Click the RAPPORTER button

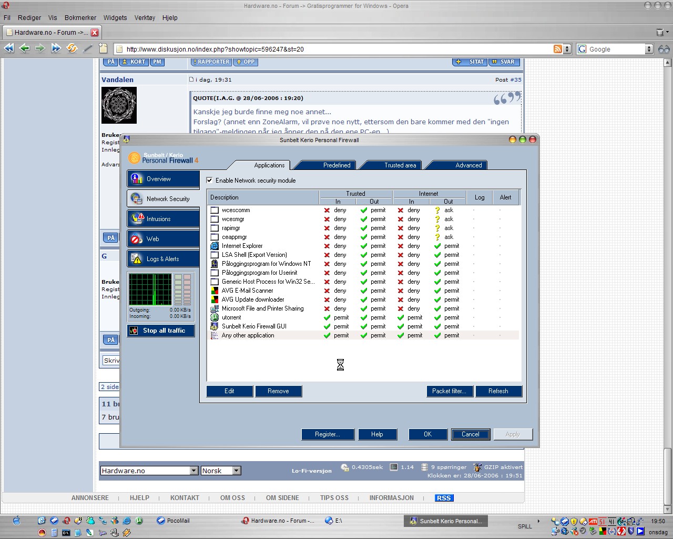coord(211,62)
